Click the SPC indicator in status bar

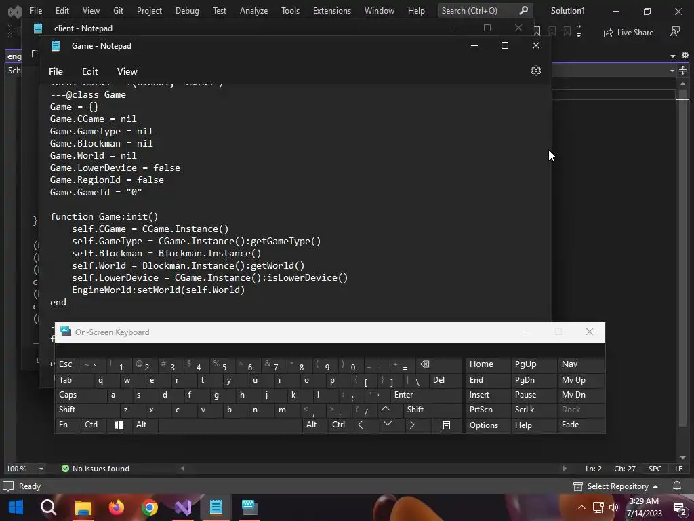click(655, 469)
